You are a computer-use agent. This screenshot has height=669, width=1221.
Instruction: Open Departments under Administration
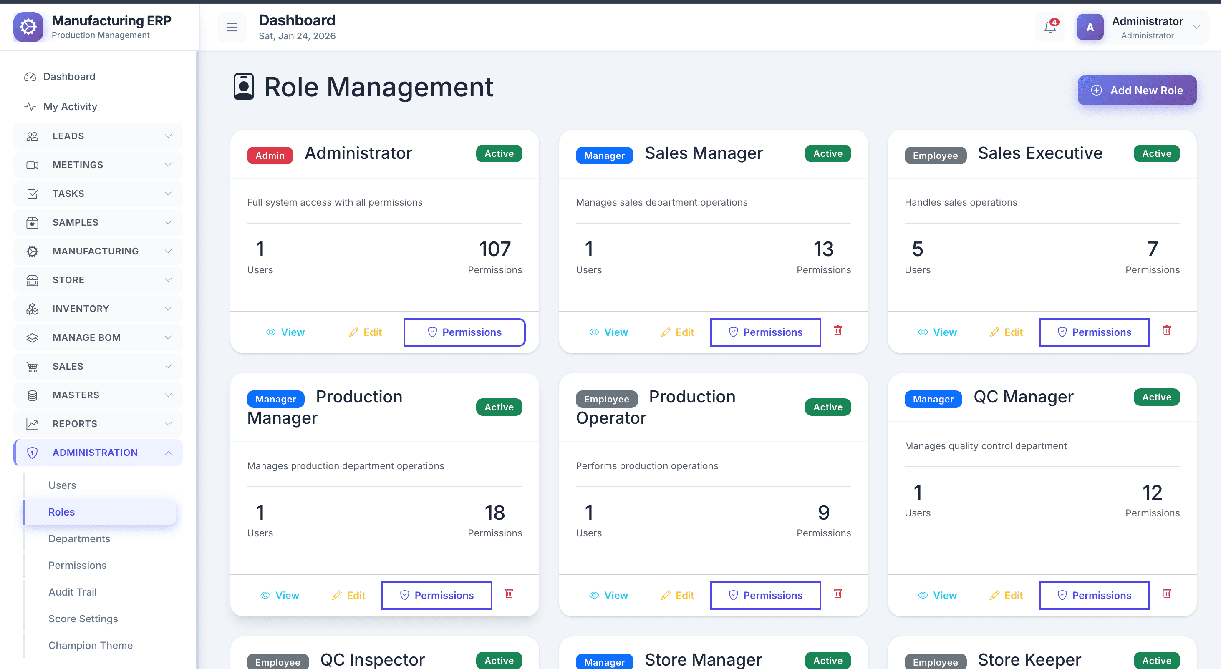tap(79, 539)
